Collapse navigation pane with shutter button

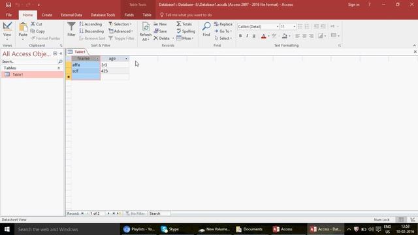click(x=61, y=54)
